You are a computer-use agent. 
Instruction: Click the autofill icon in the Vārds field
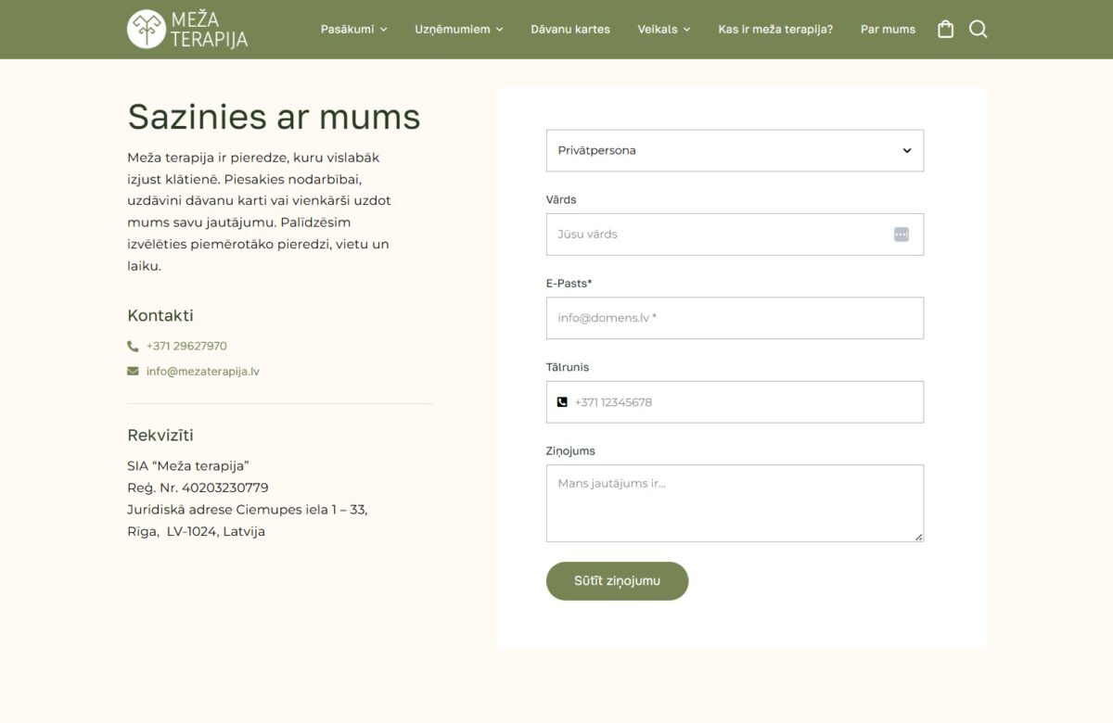point(901,235)
